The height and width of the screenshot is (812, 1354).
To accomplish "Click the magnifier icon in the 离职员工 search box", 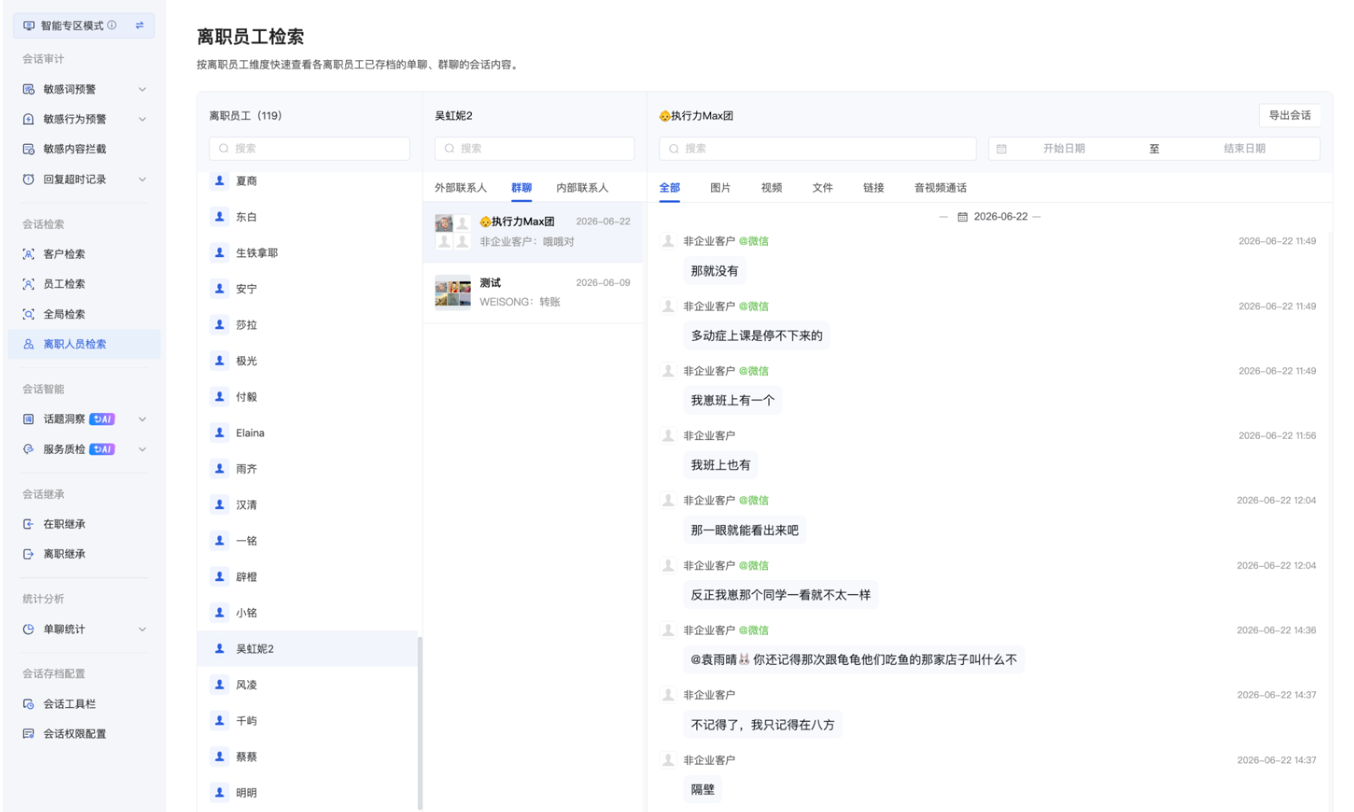I will coord(223,148).
